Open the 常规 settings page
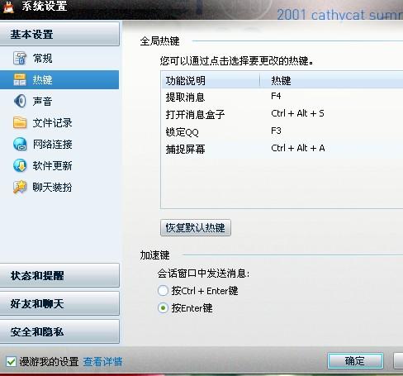 point(59,58)
